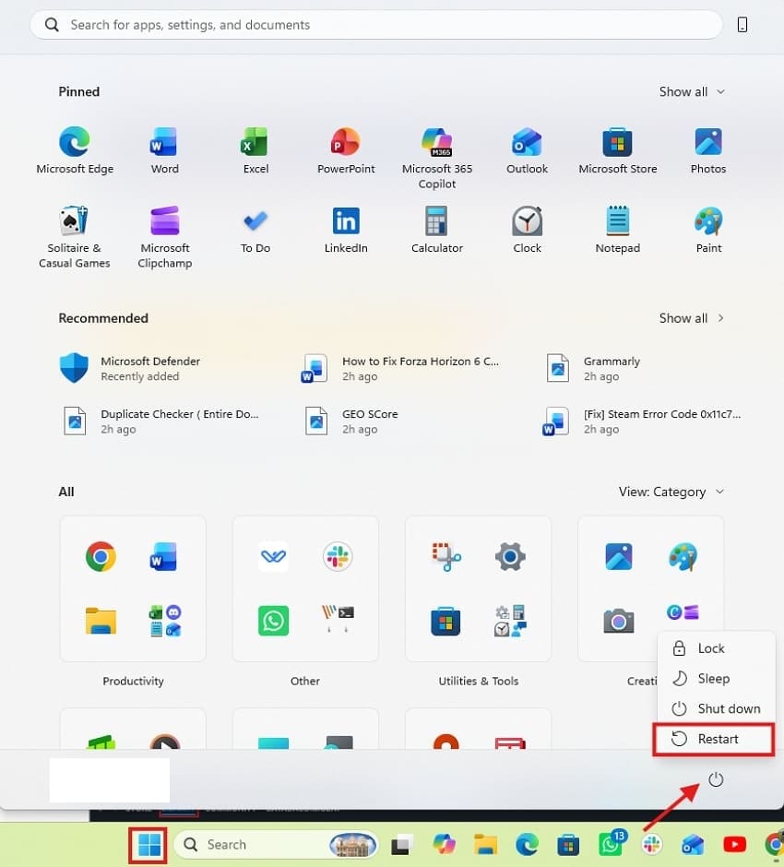Image resolution: width=784 pixels, height=867 pixels.
Task: Open the Clock app
Action: point(527,230)
